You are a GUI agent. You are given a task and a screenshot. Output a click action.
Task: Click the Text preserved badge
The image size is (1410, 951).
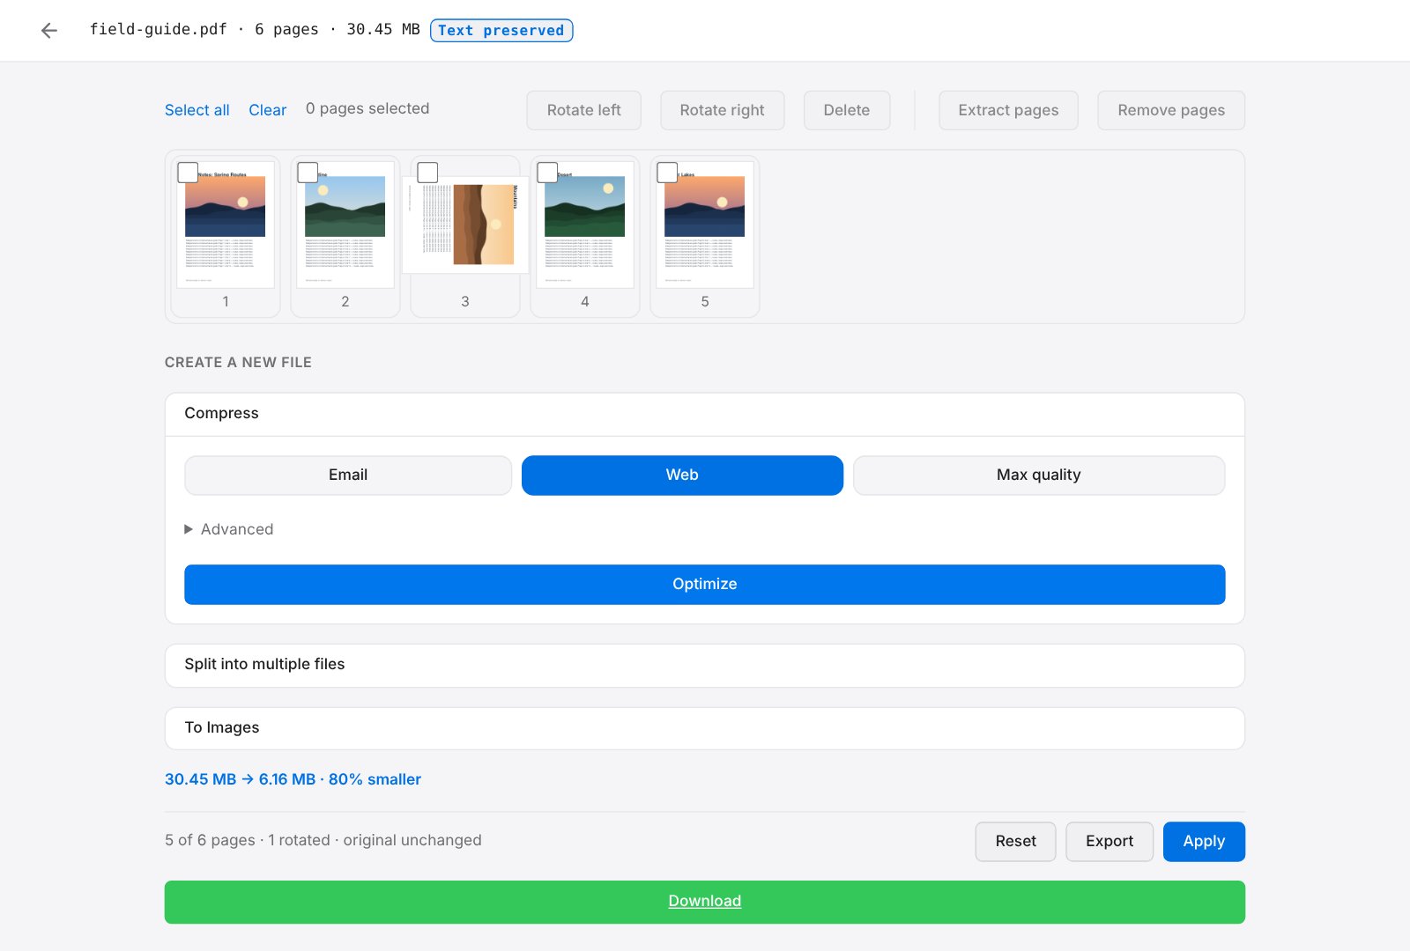coord(501,30)
